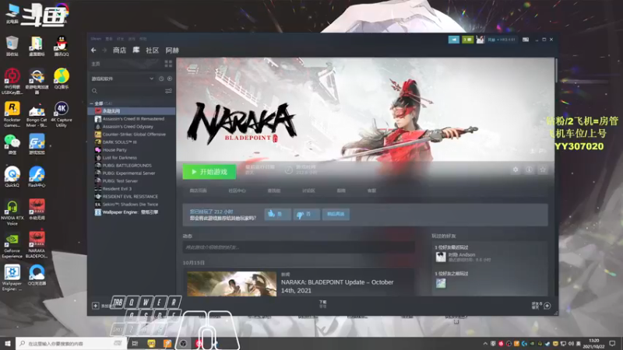
Task: Click the recent activity clock icon in sidebar
Action: click(161, 79)
